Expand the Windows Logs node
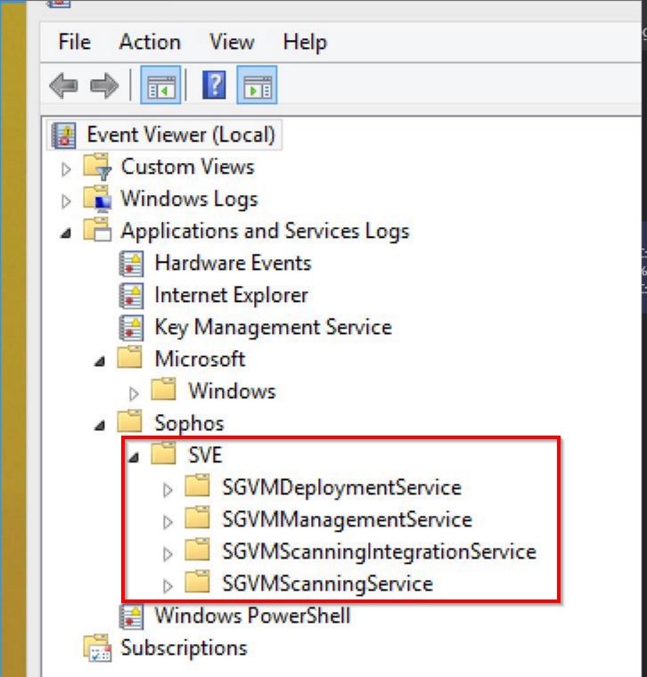The width and height of the screenshot is (647, 677). [66, 201]
